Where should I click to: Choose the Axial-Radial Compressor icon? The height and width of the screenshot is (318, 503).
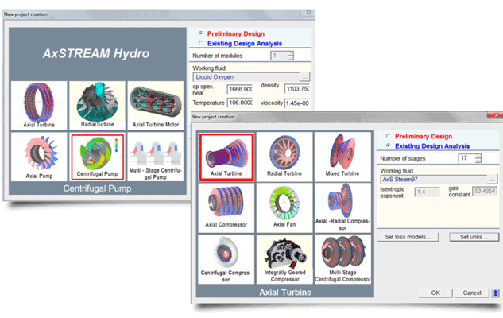coord(342,208)
